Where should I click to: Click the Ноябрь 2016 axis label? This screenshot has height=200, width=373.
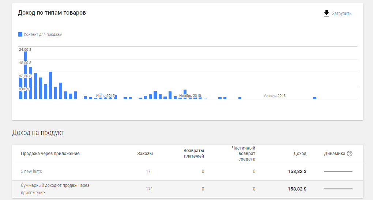point(190,96)
